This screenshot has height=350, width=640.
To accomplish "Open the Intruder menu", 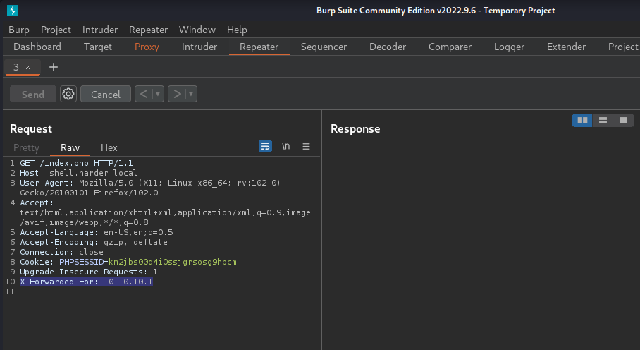I will coord(100,30).
